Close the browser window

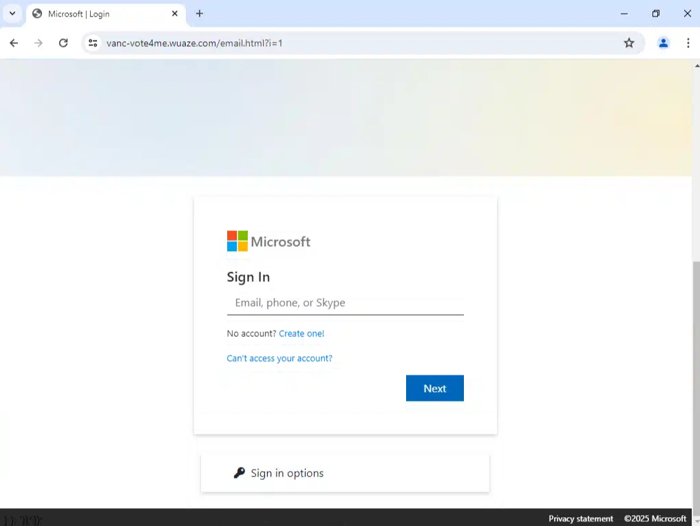point(688,13)
